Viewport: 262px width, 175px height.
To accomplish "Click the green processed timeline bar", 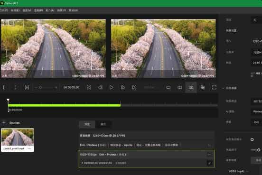I will (65, 105).
